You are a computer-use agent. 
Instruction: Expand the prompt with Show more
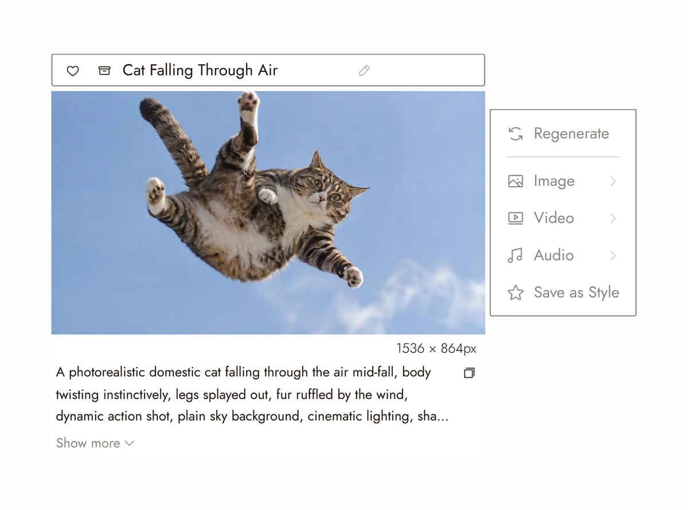(95, 443)
